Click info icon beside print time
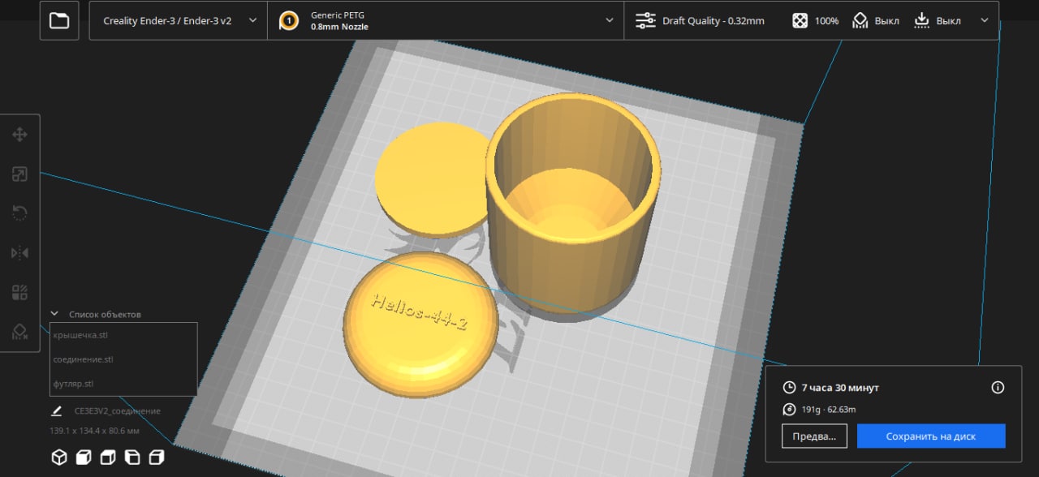This screenshot has height=477, width=1039. click(x=998, y=388)
